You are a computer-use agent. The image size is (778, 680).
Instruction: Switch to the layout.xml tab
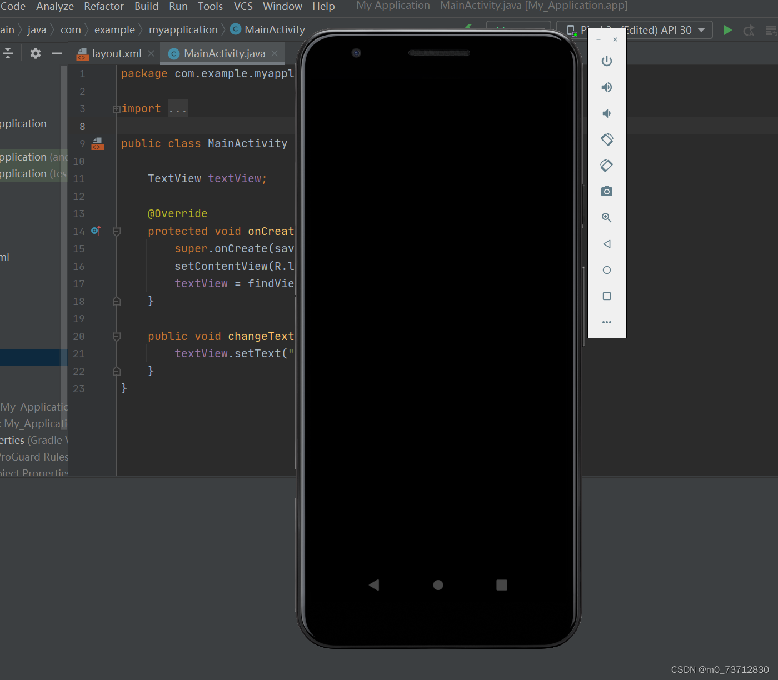point(114,53)
